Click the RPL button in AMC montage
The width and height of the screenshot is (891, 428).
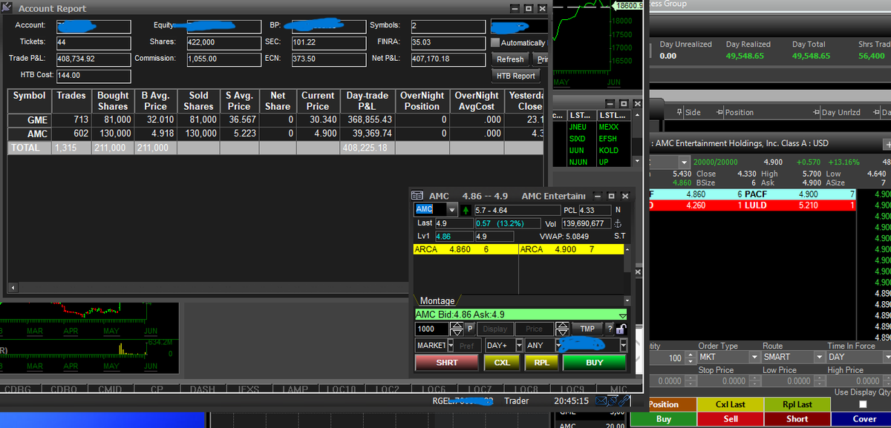tap(542, 363)
